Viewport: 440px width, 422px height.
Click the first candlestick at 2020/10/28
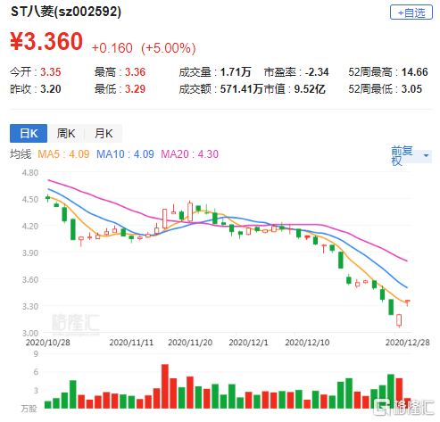(x=47, y=198)
